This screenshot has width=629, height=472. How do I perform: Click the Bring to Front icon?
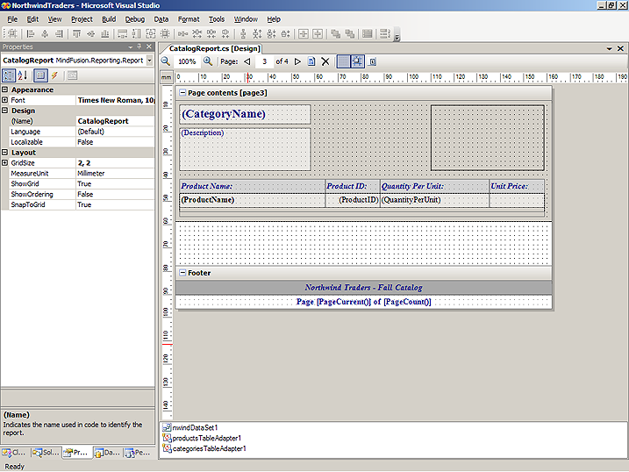click(x=335, y=33)
